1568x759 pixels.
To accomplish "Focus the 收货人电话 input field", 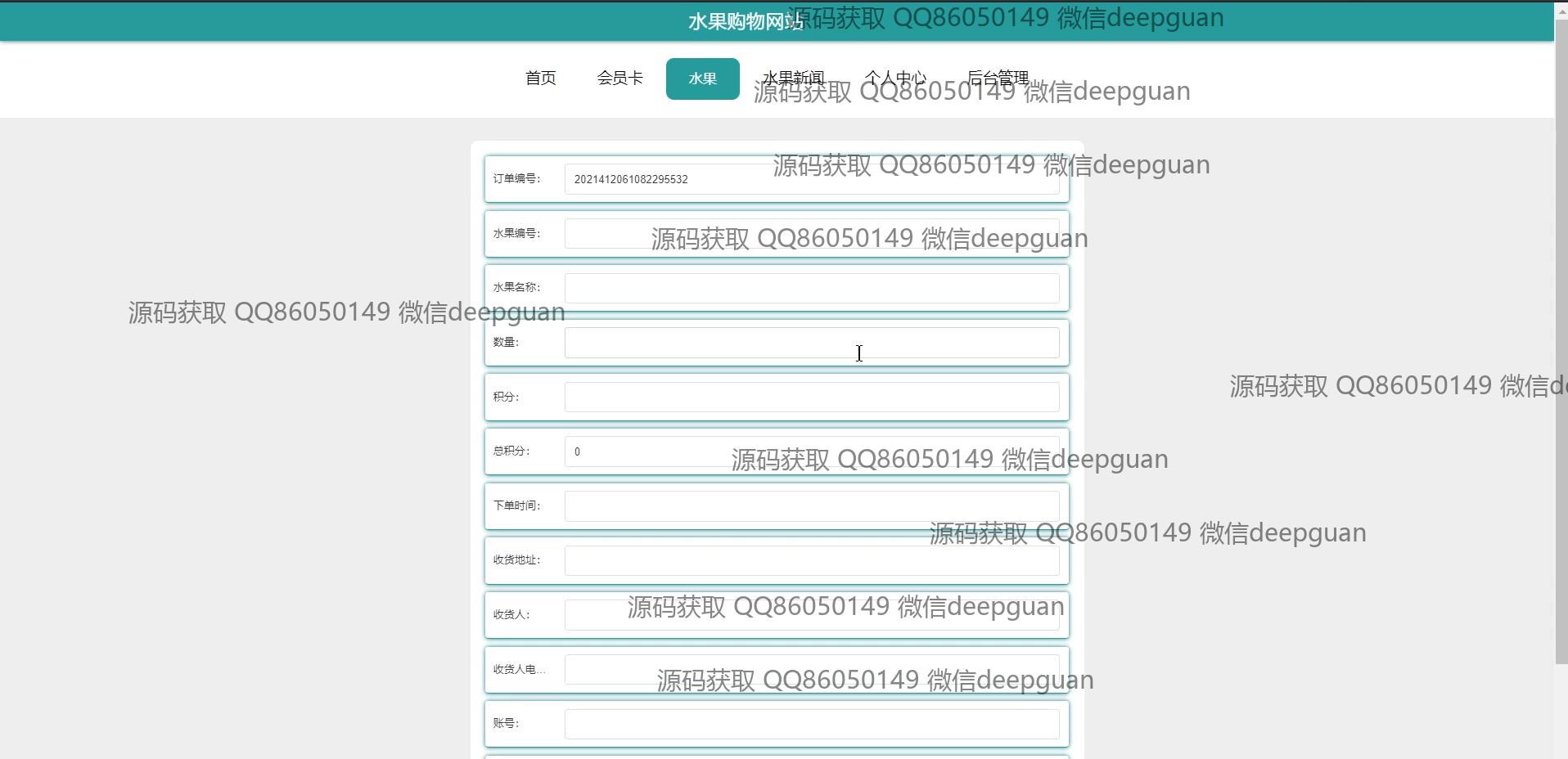I will tap(606, 670).
